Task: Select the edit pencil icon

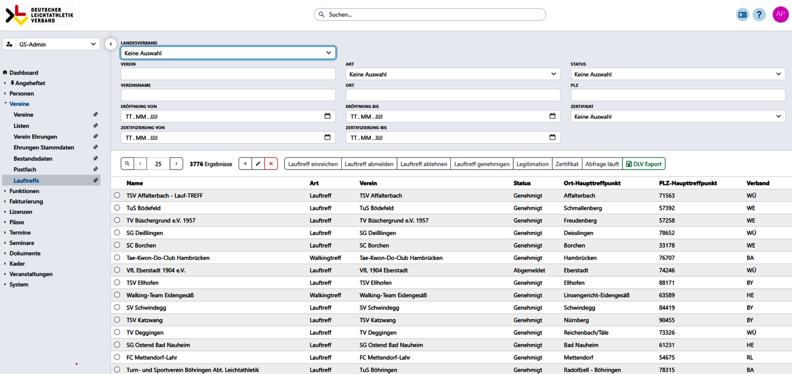Action: (x=258, y=163)
